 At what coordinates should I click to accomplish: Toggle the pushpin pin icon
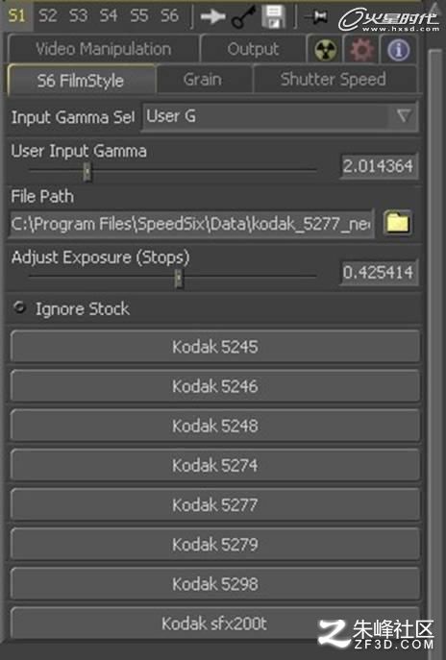click(316, 17)
